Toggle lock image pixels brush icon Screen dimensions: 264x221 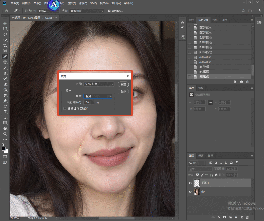pos(202,175)
